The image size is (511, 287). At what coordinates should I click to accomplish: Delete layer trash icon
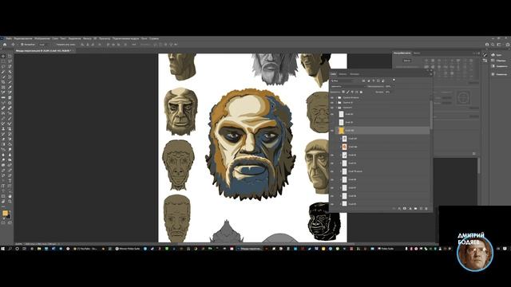tap(426, 208)
